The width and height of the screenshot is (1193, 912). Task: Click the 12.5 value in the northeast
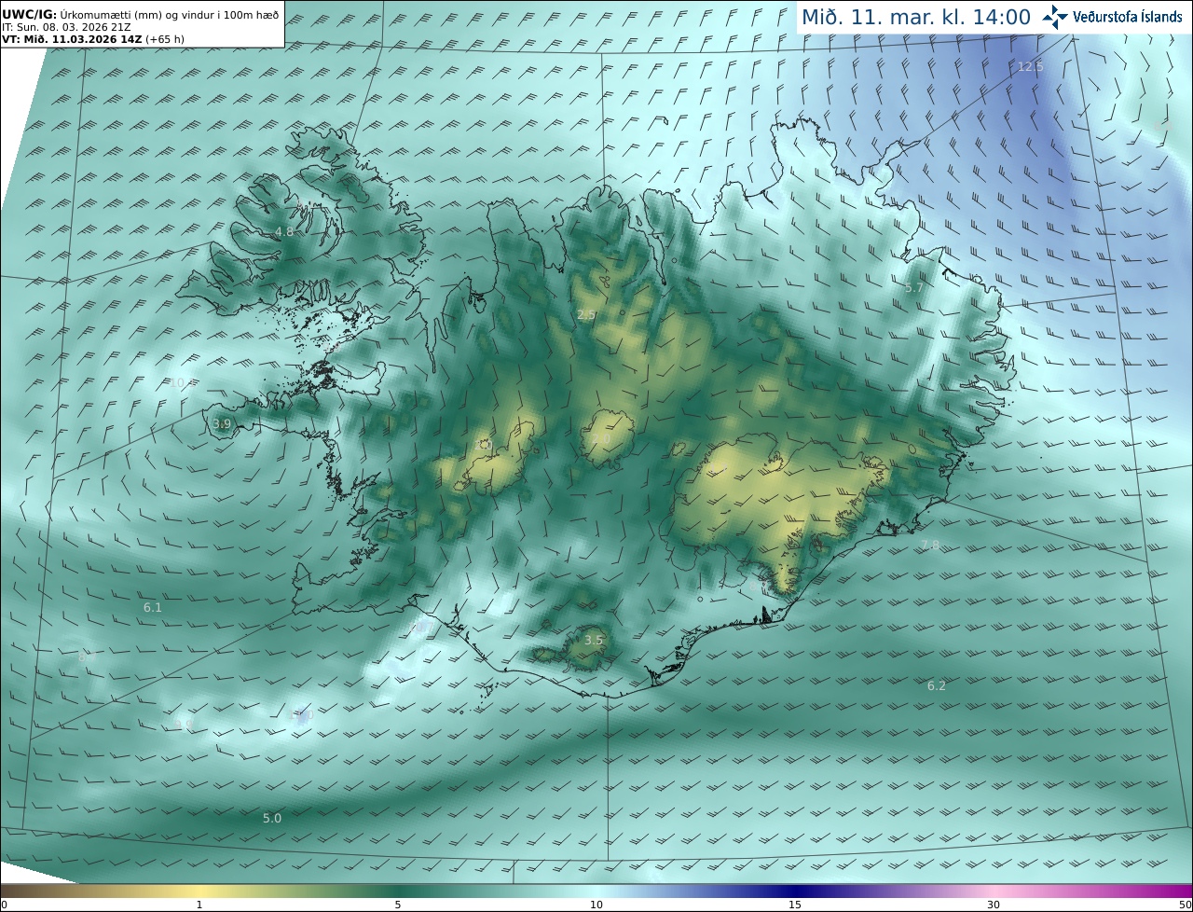click(1030, 66)
